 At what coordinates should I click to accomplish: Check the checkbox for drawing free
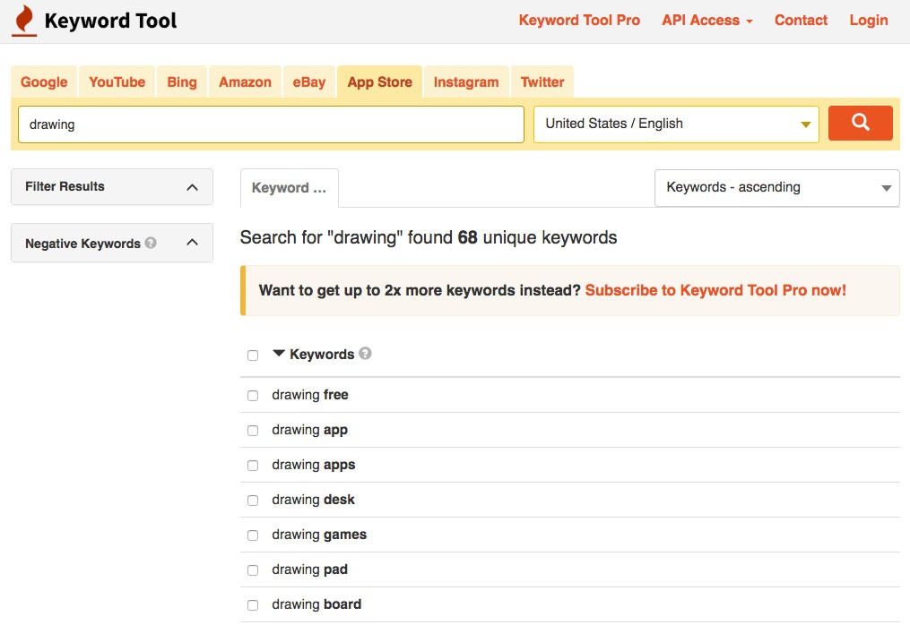[x=252, y=395]
